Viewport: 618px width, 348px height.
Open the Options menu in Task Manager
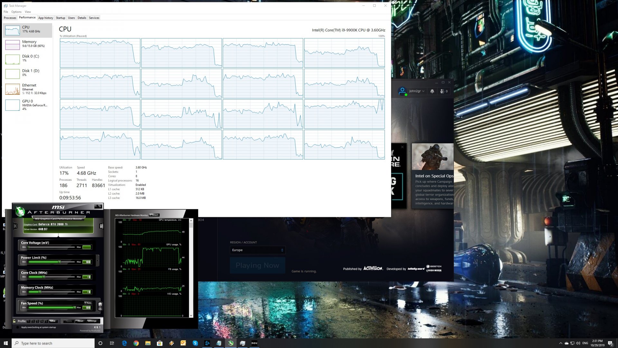click(16, 12)
